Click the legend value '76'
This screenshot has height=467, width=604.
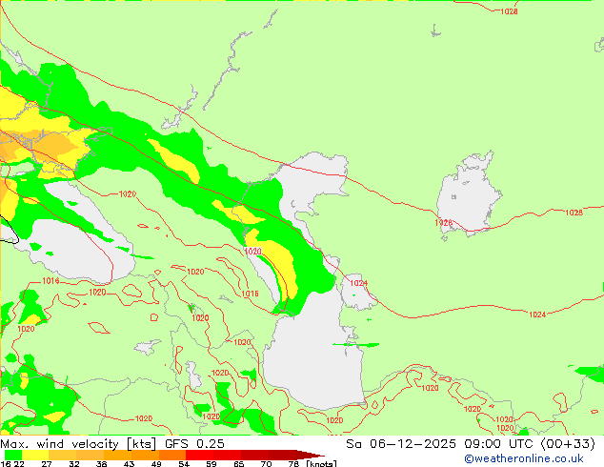click(294, 463)
